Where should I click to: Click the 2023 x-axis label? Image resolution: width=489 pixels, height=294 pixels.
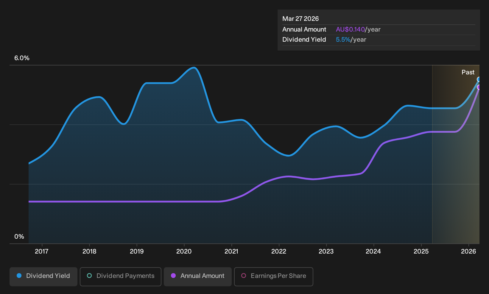coord(326,251)
